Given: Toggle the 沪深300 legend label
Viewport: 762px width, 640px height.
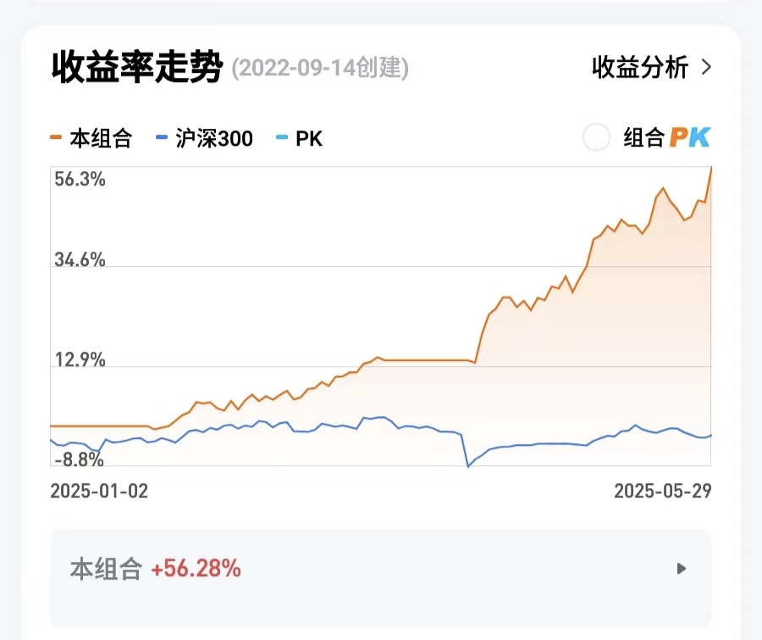Looking at the screenshot, I should (x=214, y=138).
